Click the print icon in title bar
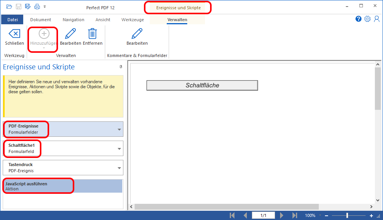 (x=37, y=7)
